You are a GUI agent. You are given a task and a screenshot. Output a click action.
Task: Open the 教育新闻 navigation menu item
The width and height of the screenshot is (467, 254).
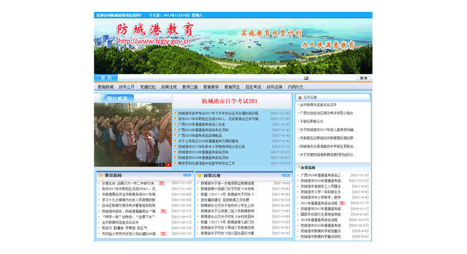click(105, 87)
